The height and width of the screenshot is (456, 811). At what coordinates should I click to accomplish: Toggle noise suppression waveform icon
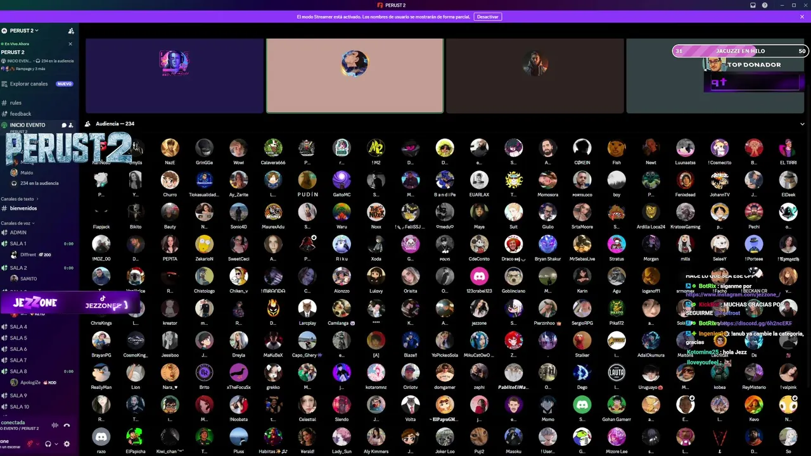[x=54, y=425]
